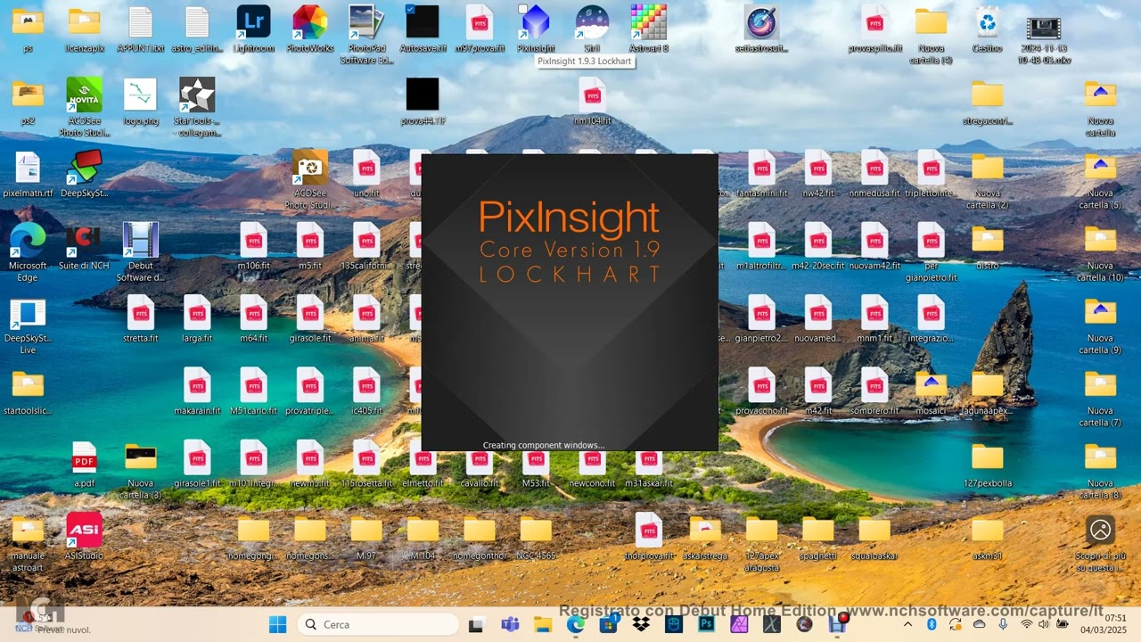Viewport: 1141px width, 642px height.
Task: Open the PhotoPad Software shortcut
Action: point(366,21)
